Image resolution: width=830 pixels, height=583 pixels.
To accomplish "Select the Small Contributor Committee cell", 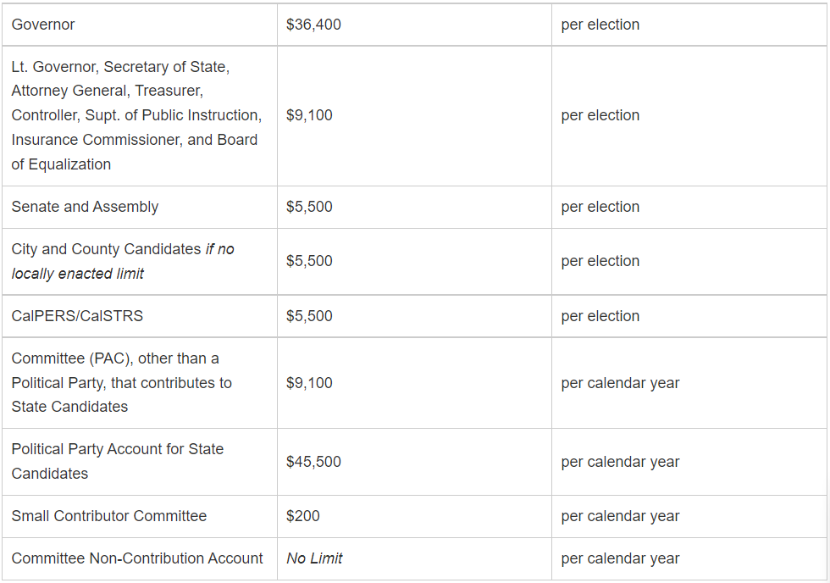I will pos(108,516).
